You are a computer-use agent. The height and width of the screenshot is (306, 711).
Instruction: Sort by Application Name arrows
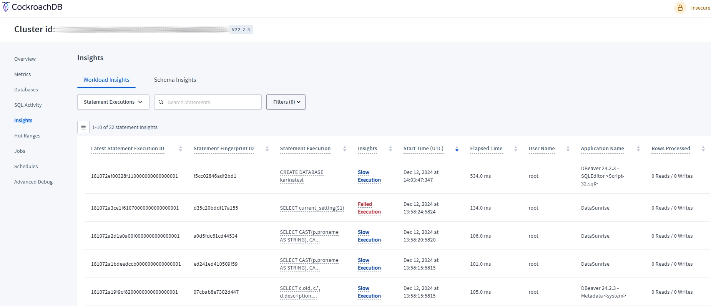638,149
